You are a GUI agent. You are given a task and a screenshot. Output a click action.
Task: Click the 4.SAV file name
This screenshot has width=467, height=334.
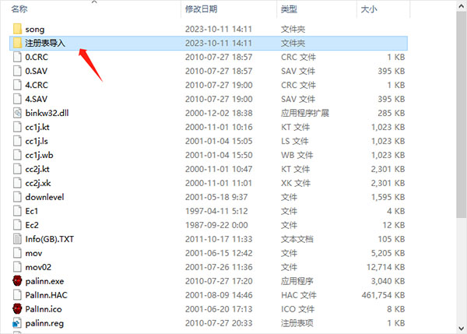[36, 99]
